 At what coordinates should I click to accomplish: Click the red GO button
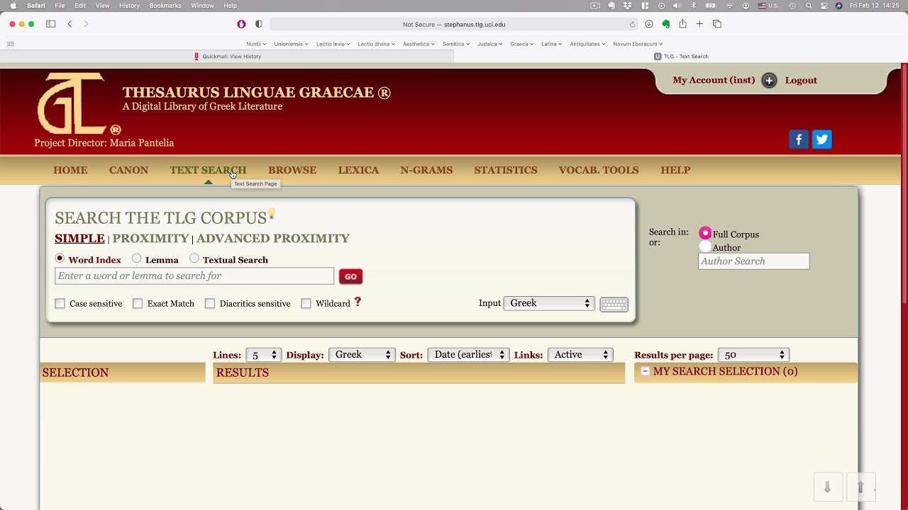click(x=350, y=276)
